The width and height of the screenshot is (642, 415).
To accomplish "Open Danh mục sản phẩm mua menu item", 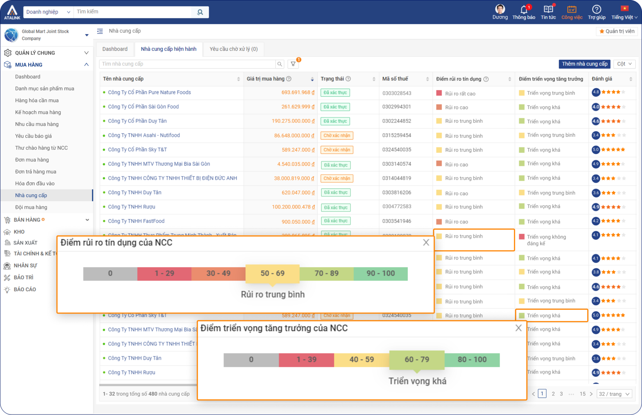I will tap(44, 89).
